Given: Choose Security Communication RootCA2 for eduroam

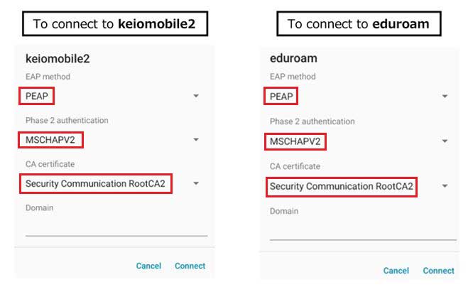Looking at the screenshot, I should [x=341, y=187].
